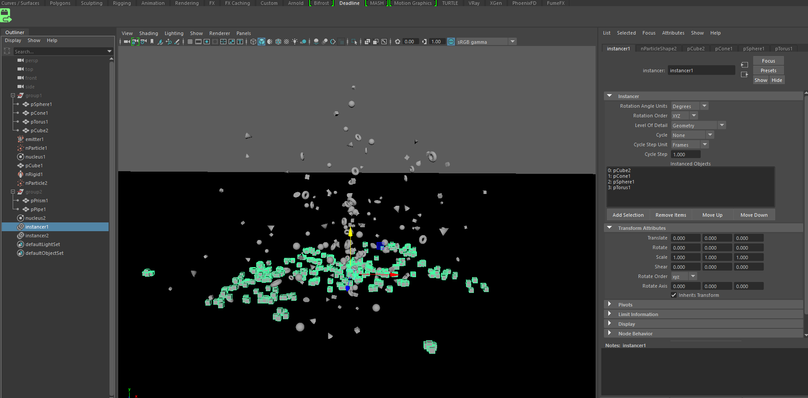This screenshot has width=808, height=398.
Task: Edit the exposure value field 0.00
Action: point(411,42)
